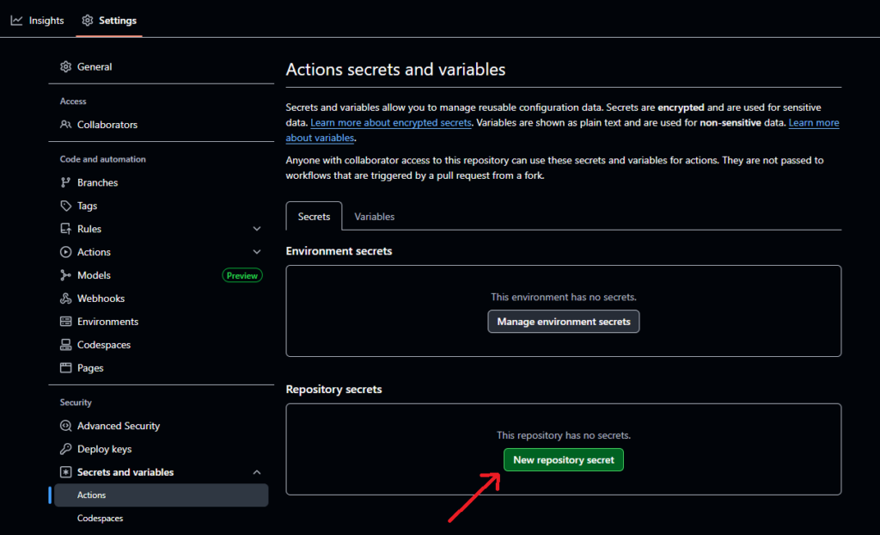Open Learn more about encrypted secrets link
Viewport: 880px width, 535px height.
(391, 123)
